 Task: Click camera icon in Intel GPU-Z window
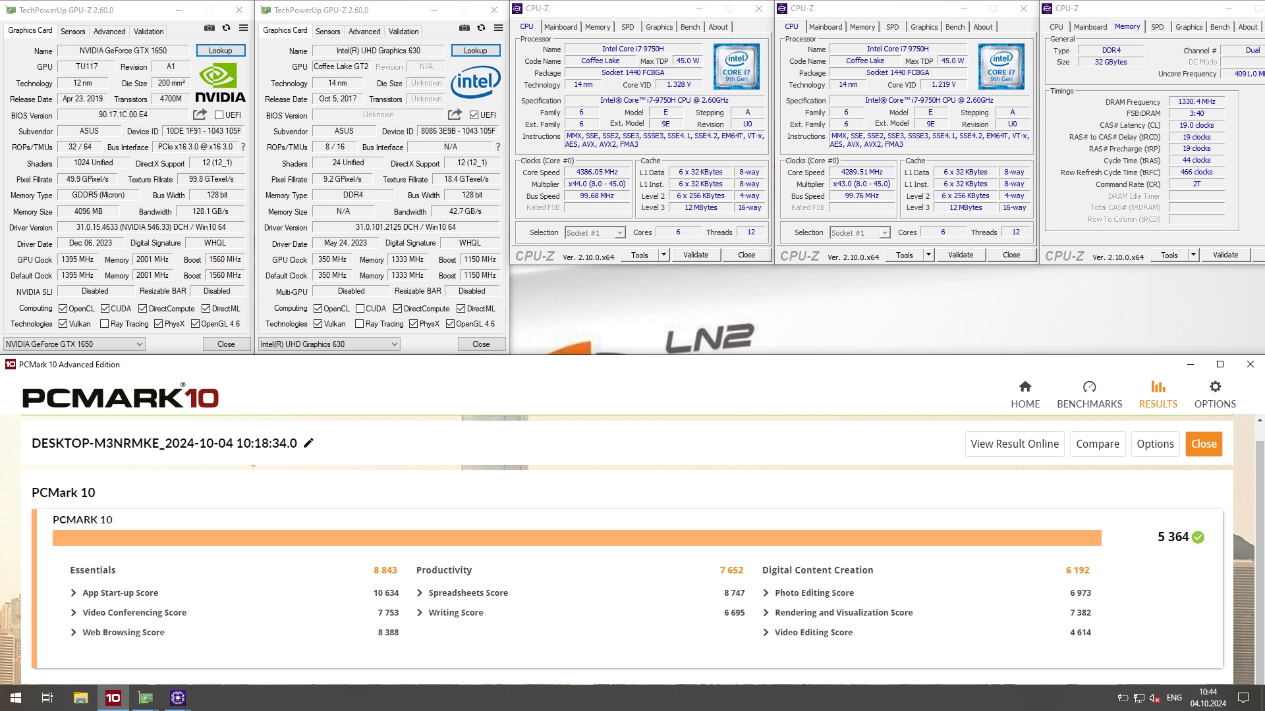pos(464,28)
